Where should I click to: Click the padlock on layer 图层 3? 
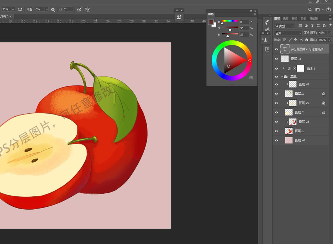(323, 94)
